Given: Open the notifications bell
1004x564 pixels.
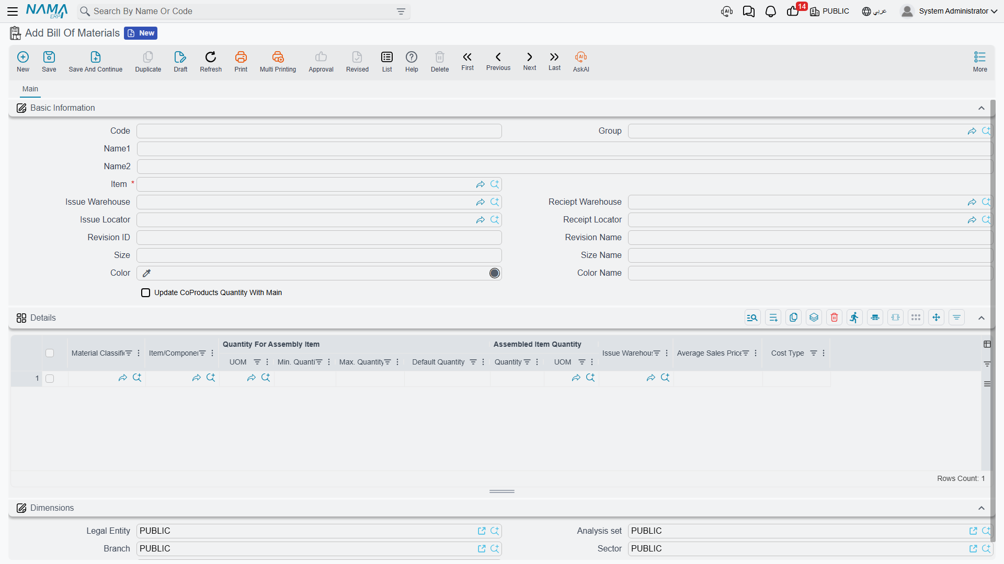Looking at the screenshot, I should (771, 11).
